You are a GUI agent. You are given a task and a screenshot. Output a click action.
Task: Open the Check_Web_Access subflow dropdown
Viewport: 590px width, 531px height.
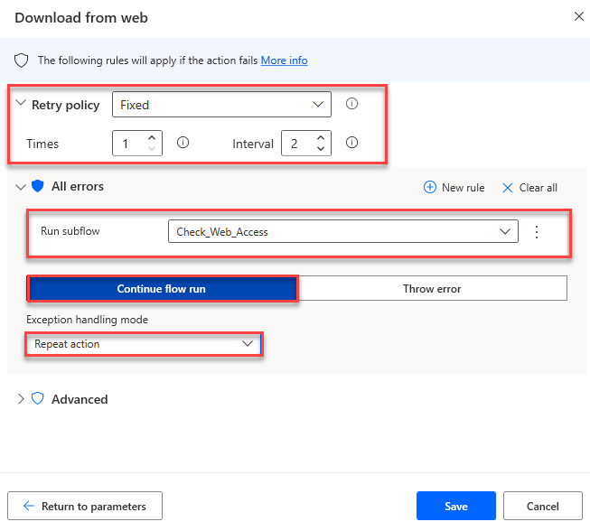[343, 232]
